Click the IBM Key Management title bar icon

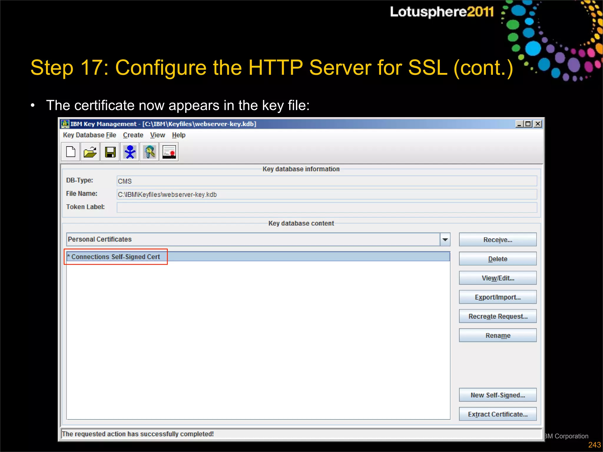point(65,124)
